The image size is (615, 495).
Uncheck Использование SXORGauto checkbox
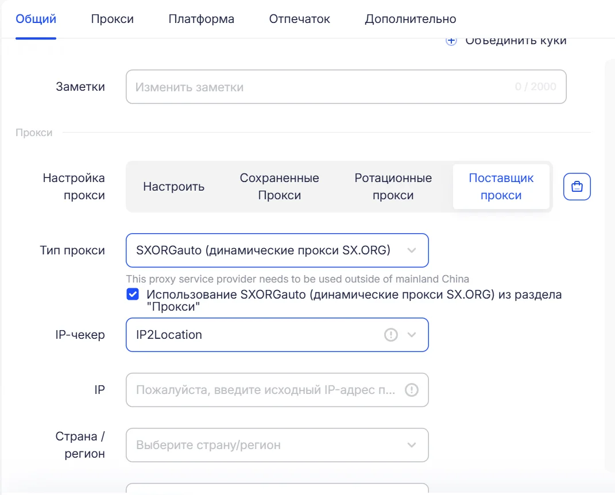[133, 294]
